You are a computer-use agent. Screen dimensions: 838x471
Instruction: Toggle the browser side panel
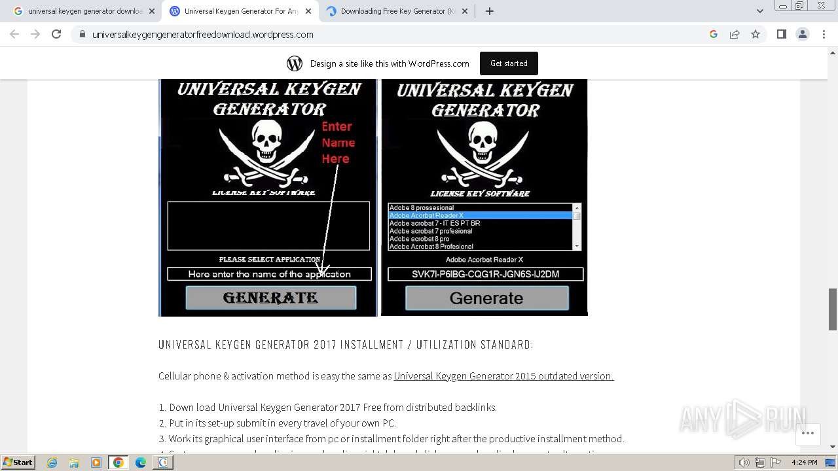coord(781,34)
